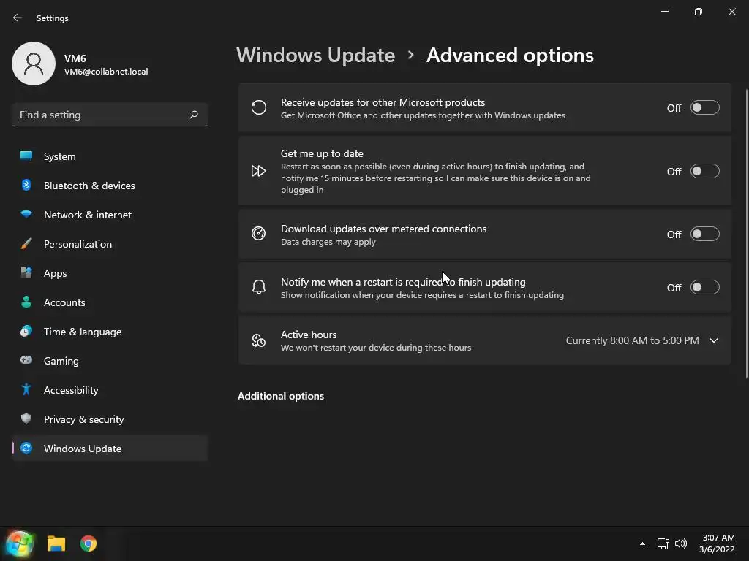Click the Personalization paintbrush icon

(26, 244)
